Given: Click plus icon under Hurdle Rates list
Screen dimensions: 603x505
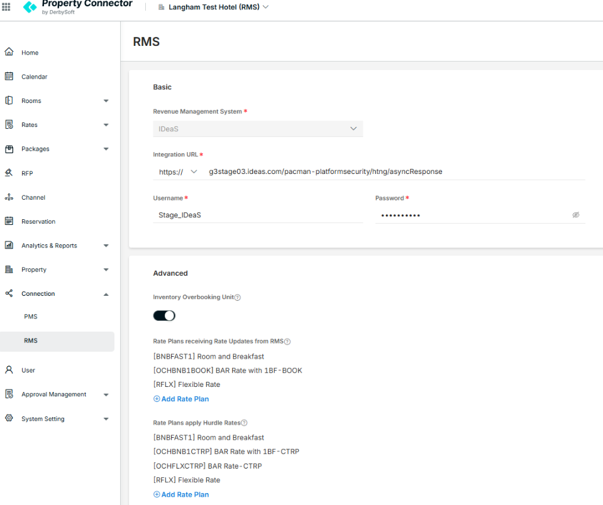Looking at the screenshot, I should (157, 494).
